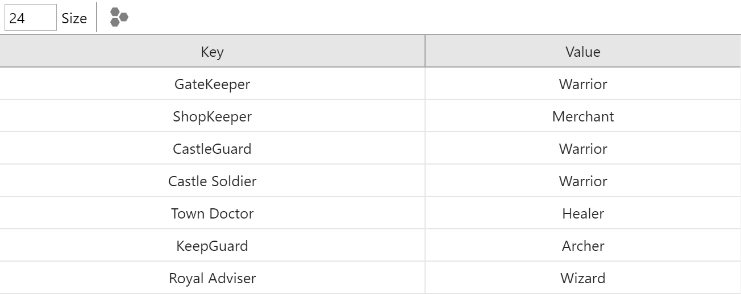This screenshot has height=294, width=741.
Task: Click the Warrior value for Castle Soldier
Action: (x=582, y=181)
